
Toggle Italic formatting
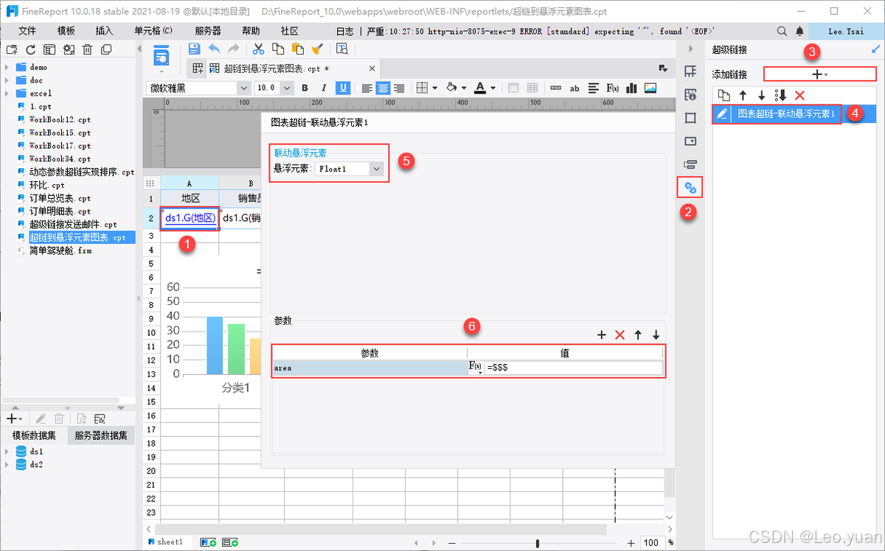point(323,88)
